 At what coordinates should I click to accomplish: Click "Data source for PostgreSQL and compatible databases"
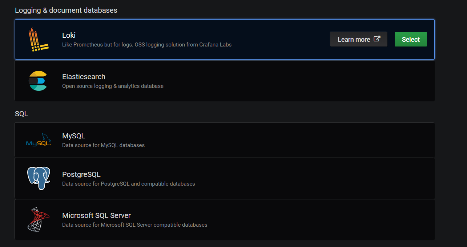coord(129,184)
